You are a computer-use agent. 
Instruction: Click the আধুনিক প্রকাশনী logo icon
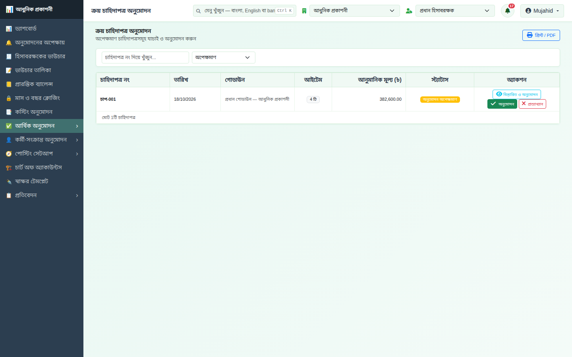click(10, 9)
